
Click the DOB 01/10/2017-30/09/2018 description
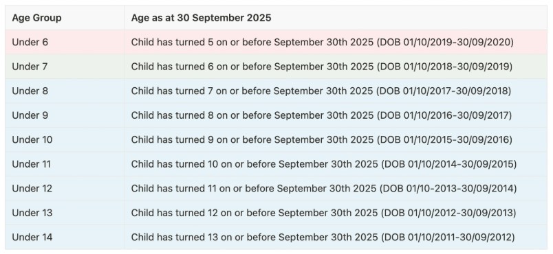pos(321,91)
